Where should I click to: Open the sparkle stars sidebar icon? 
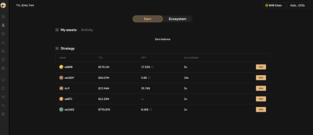coord(3,97)
